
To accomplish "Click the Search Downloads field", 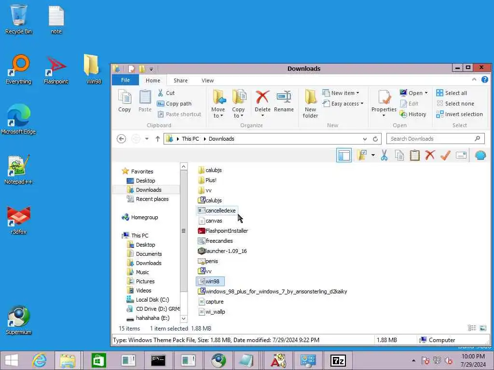I will [436, 139].
